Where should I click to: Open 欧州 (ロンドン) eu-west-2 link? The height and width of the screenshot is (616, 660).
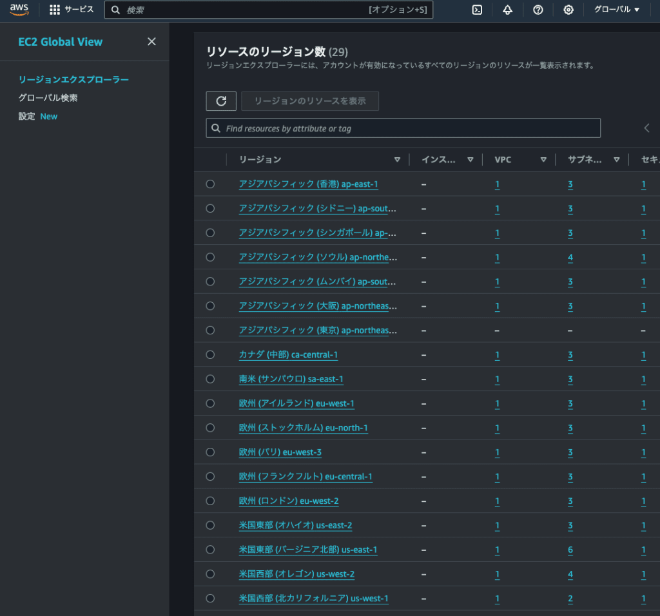[x=289, y=501]
